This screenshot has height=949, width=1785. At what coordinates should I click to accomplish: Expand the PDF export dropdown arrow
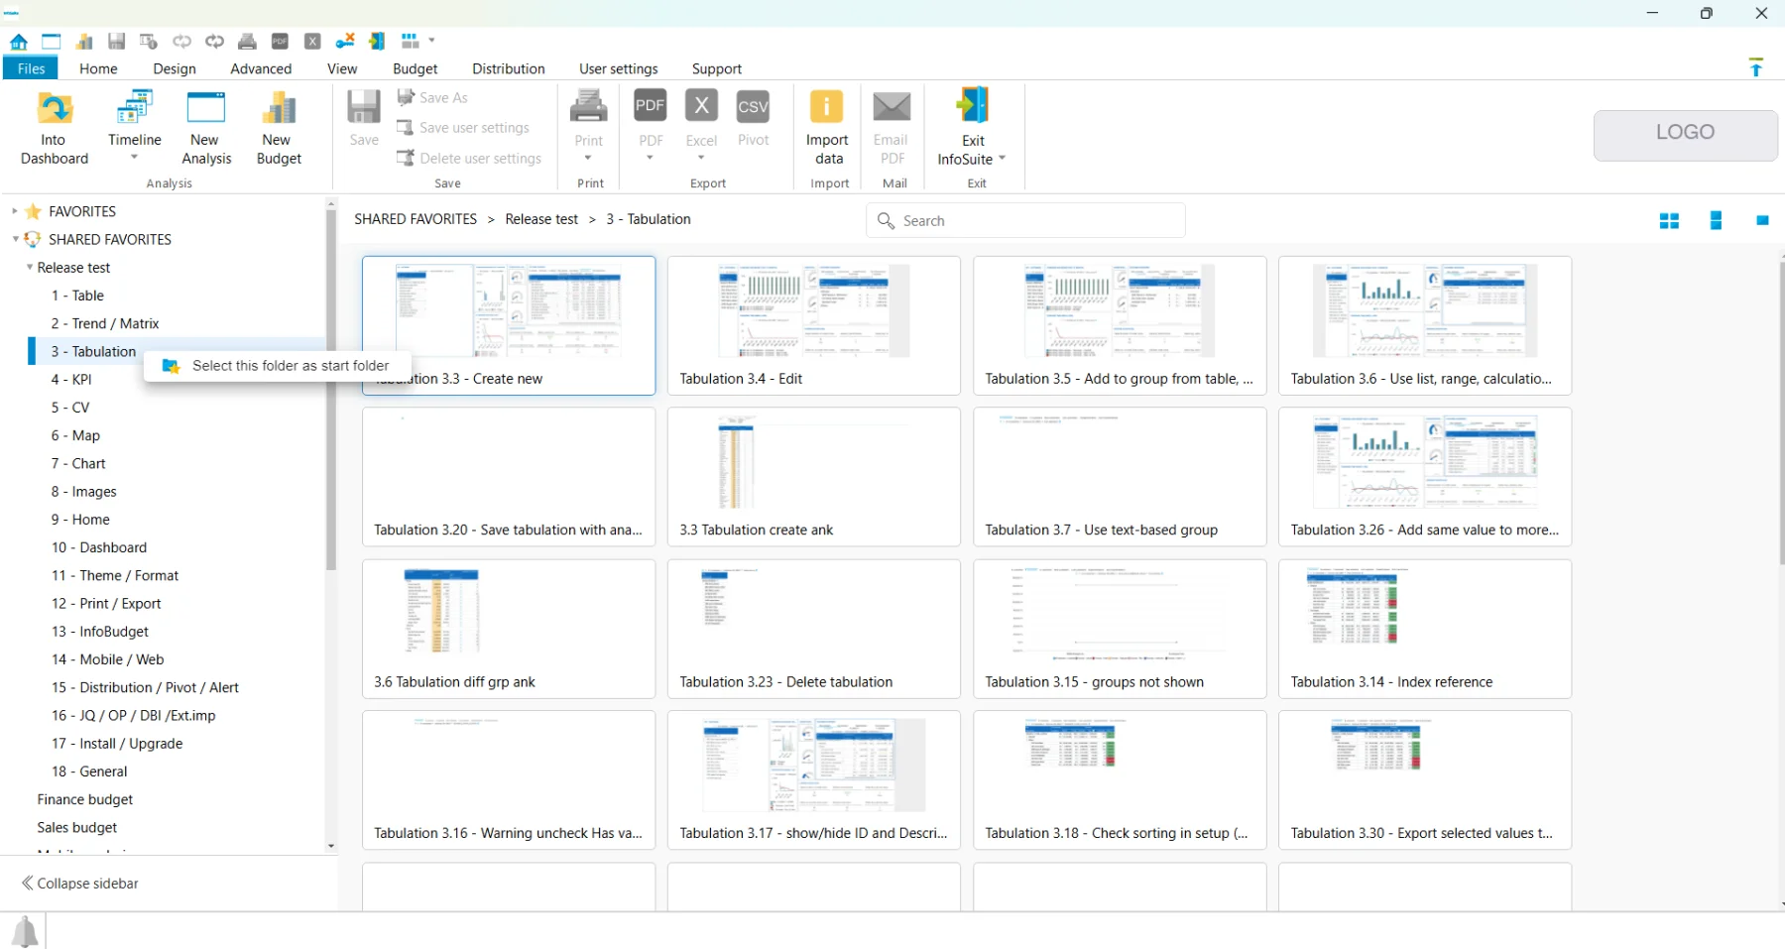pos(651,159)
